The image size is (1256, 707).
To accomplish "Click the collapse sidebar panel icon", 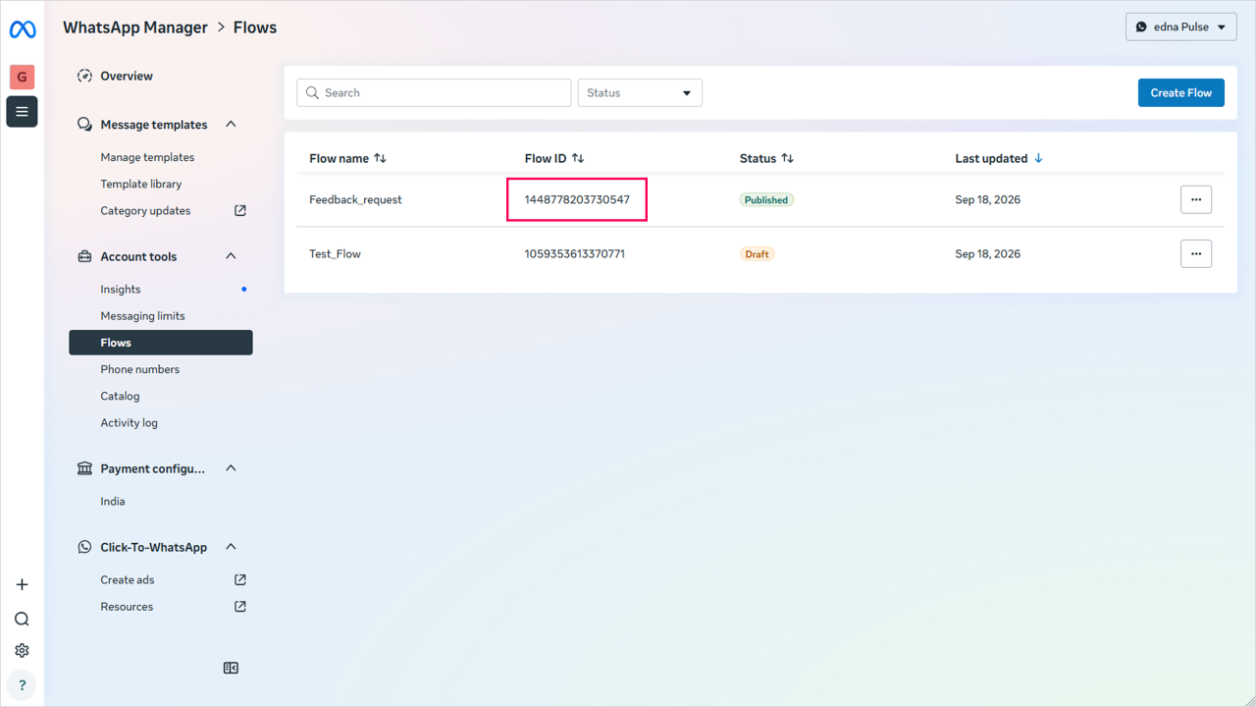I will (x=231, y=668).
